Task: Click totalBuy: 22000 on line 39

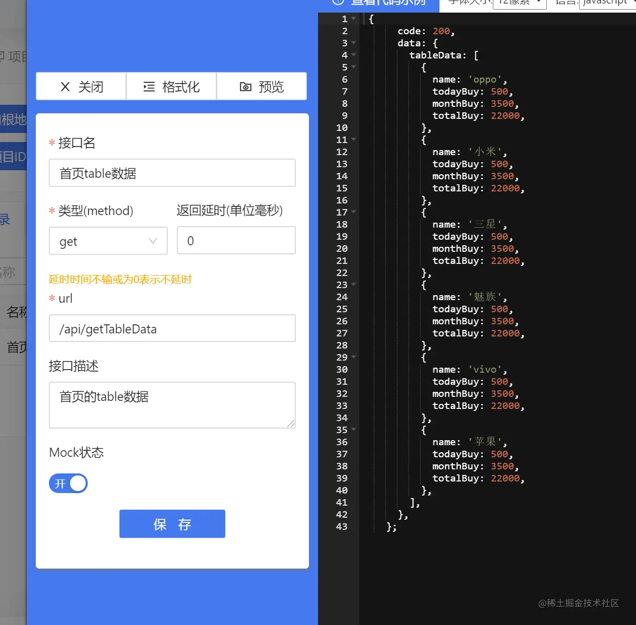Action: pos(479,478)
